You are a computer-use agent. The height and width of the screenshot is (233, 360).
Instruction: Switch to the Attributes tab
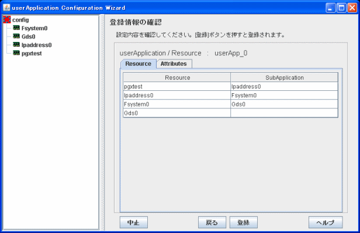coord(174,63)
